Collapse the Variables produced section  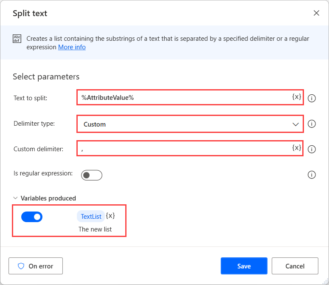[x=16, y=198]
